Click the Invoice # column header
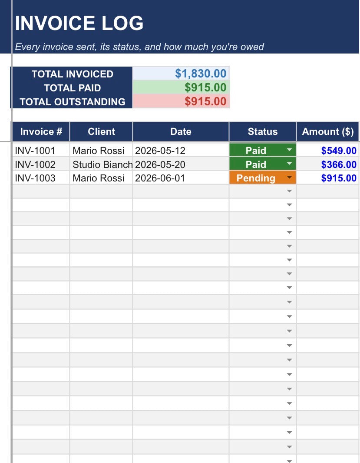Image resolution: width=360 pixels, height=463 pixels. [41, 131]
